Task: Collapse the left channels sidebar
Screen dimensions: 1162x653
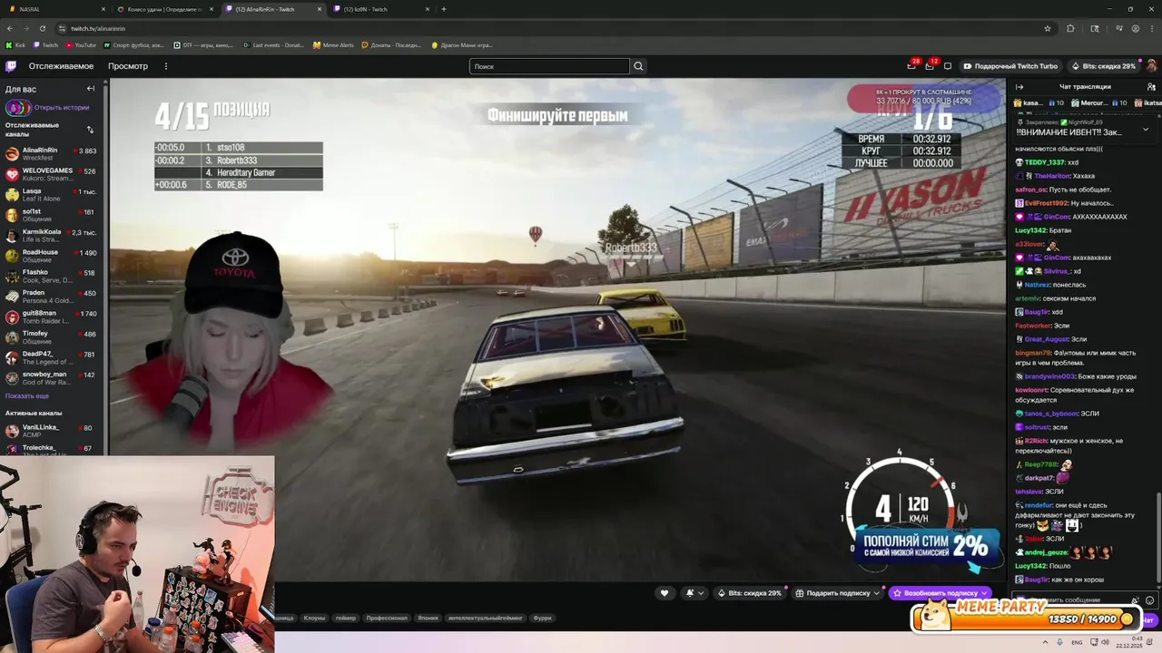Action: coord(91,89)
